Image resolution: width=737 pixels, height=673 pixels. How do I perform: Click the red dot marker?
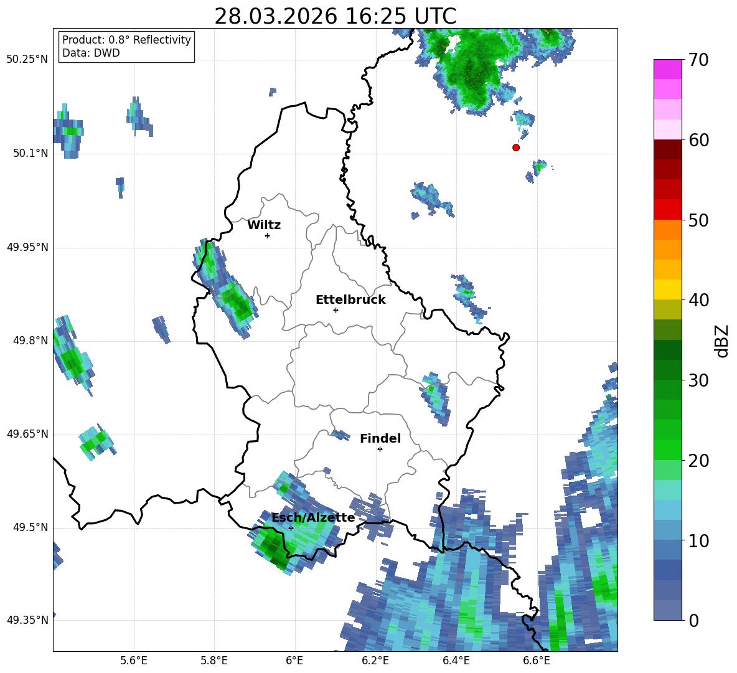pyautogui.click(x=515, y=148)
